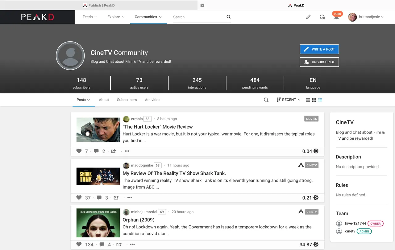Like the Shark Tank review heart
This screenshot has height=250, width=395.
coord(79,198)
